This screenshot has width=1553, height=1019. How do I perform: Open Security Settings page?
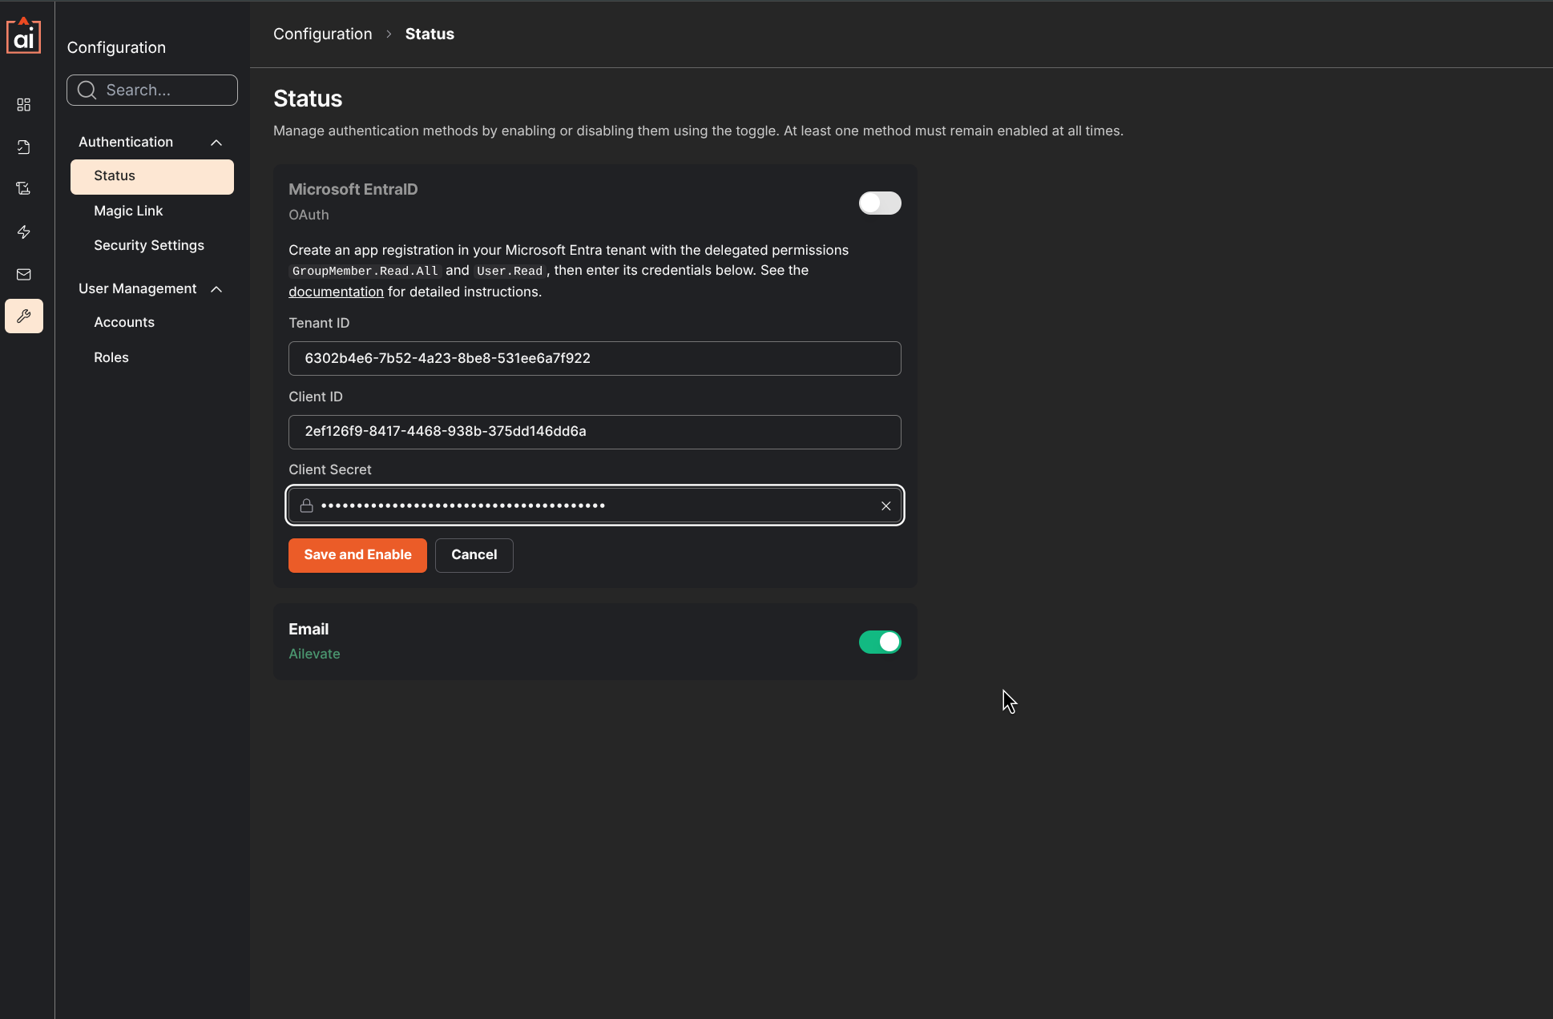tap(149, 245)
